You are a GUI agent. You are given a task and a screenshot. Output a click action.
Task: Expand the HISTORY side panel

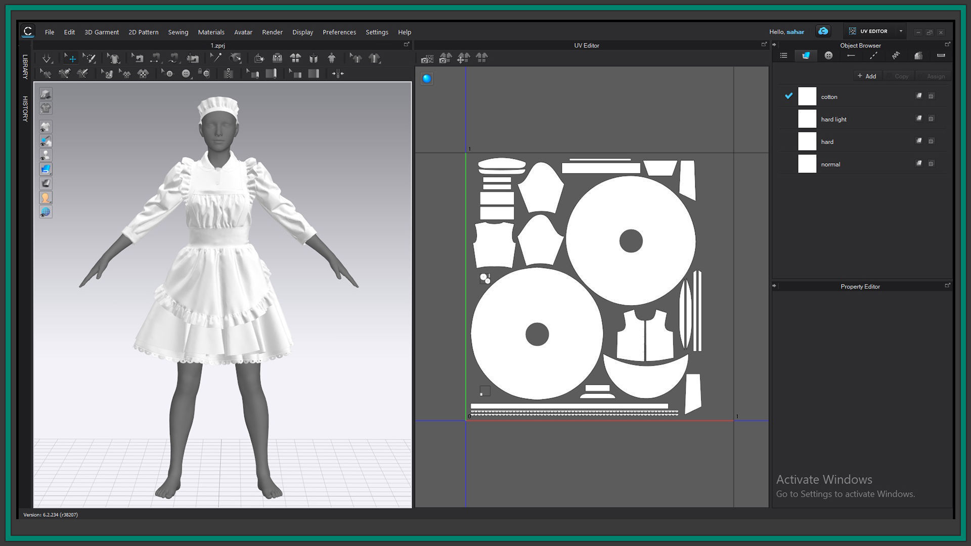click(25, 109)
